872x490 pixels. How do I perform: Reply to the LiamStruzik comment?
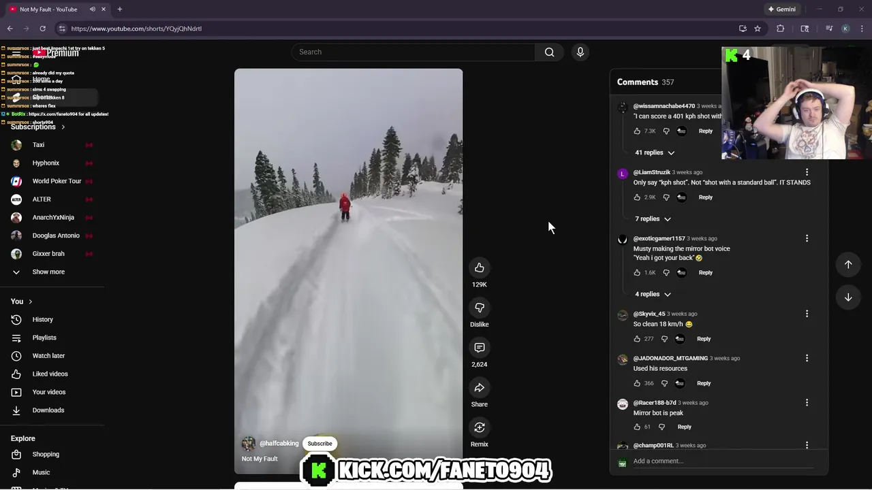[x=705, y=197]
